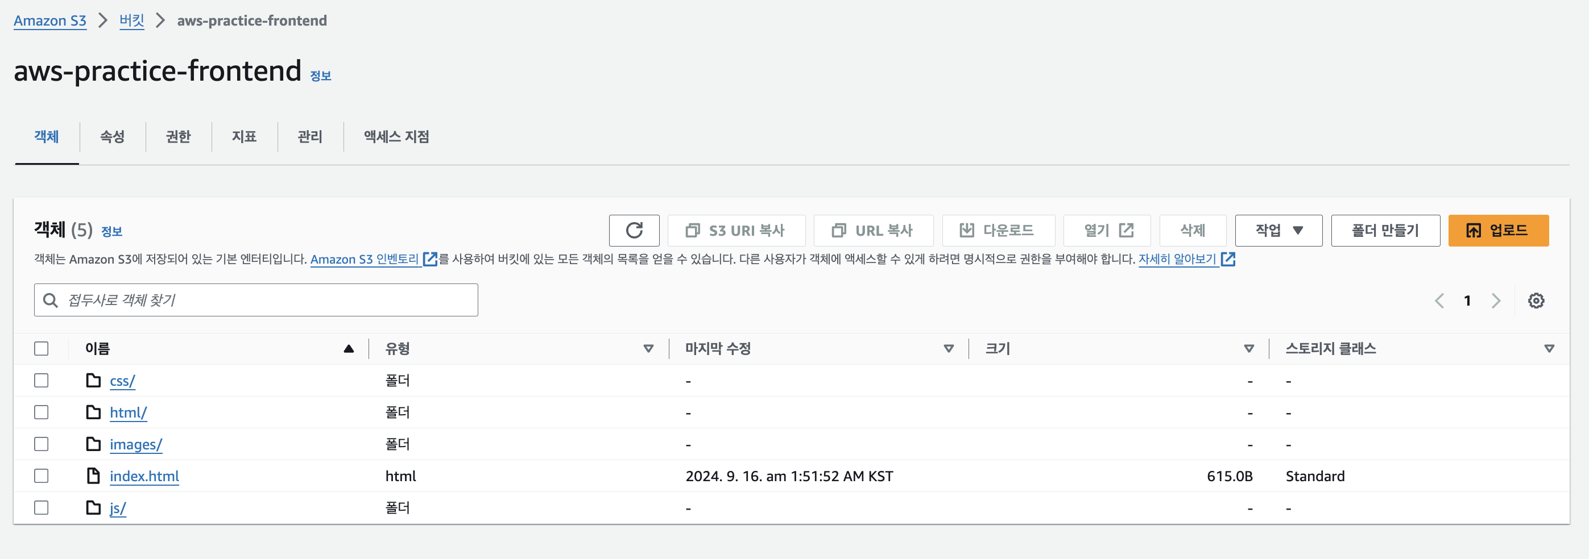The height and width of the screenshot is (559, 1589).
Task: Click page number 1 in pagination
Action: (1467, 301)
